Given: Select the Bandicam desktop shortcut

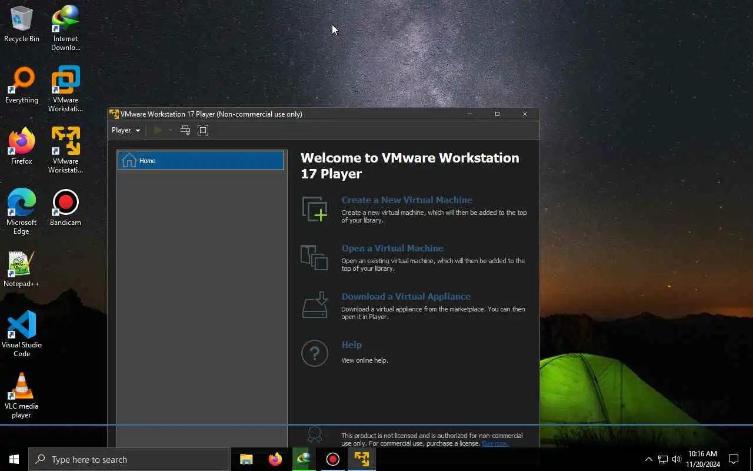Looking at the screenshot, I should (65, 208).
